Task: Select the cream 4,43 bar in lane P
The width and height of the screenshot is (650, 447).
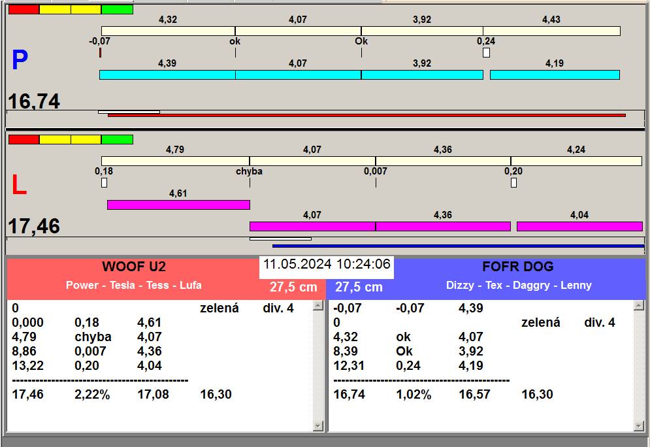Action: pyautogui.click(x=552, y=31)
